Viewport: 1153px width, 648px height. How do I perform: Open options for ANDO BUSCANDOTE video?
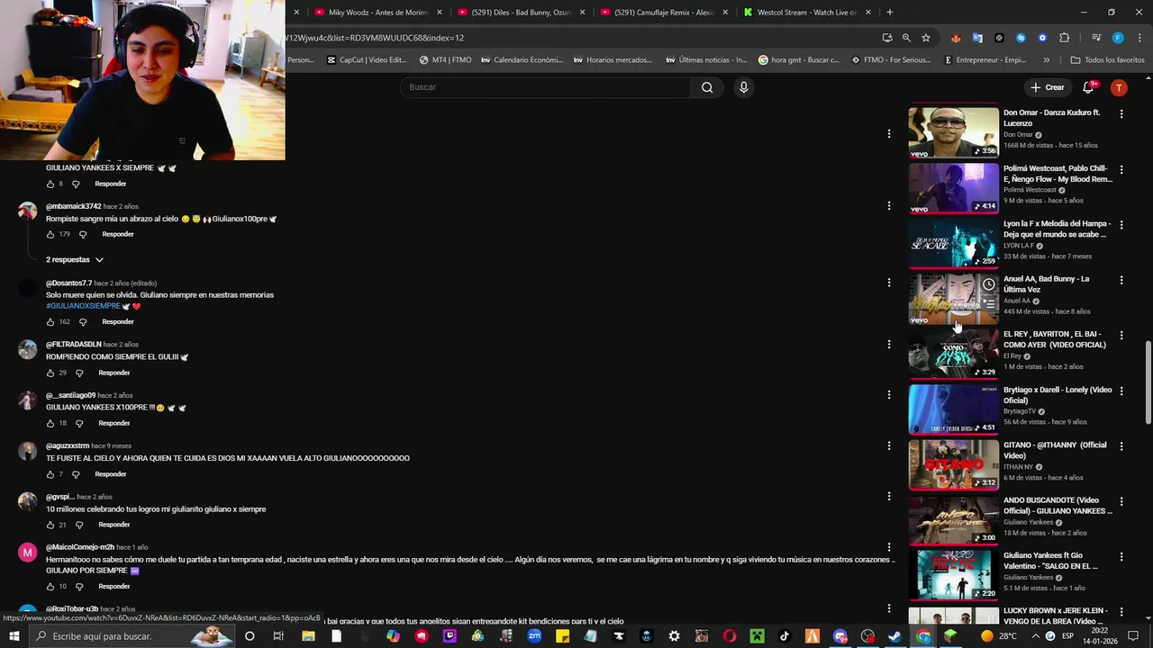[1121, 501]
